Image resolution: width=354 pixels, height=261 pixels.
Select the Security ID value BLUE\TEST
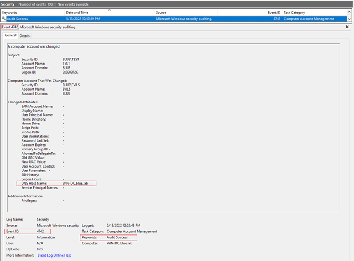(x=71, y=59)
